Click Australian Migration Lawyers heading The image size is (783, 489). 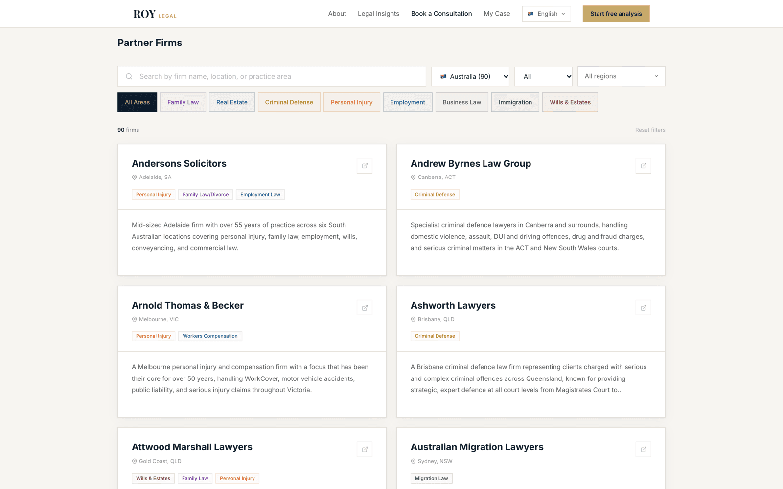pyautogui.click(x=477, y=447)
